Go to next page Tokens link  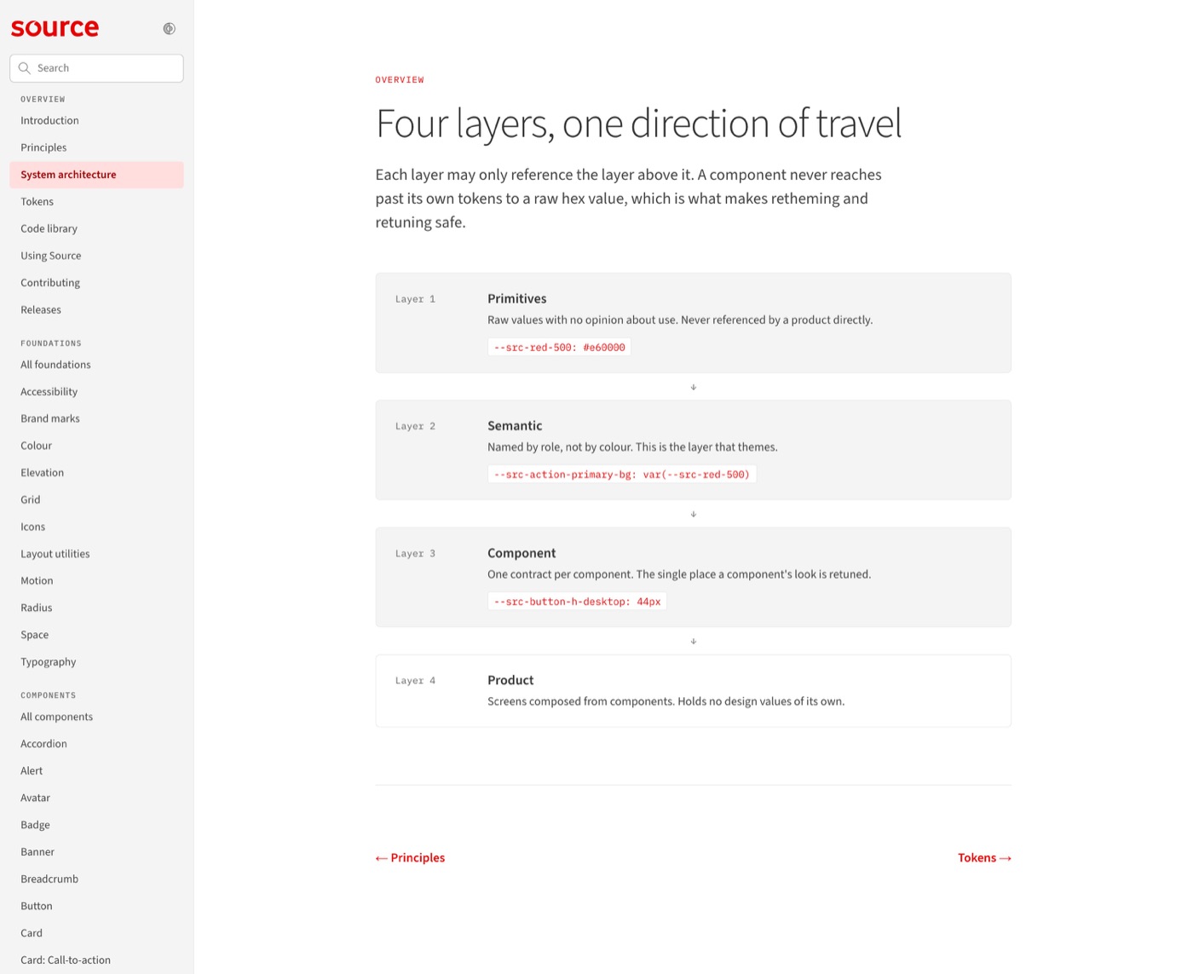[x=984, y=857]
